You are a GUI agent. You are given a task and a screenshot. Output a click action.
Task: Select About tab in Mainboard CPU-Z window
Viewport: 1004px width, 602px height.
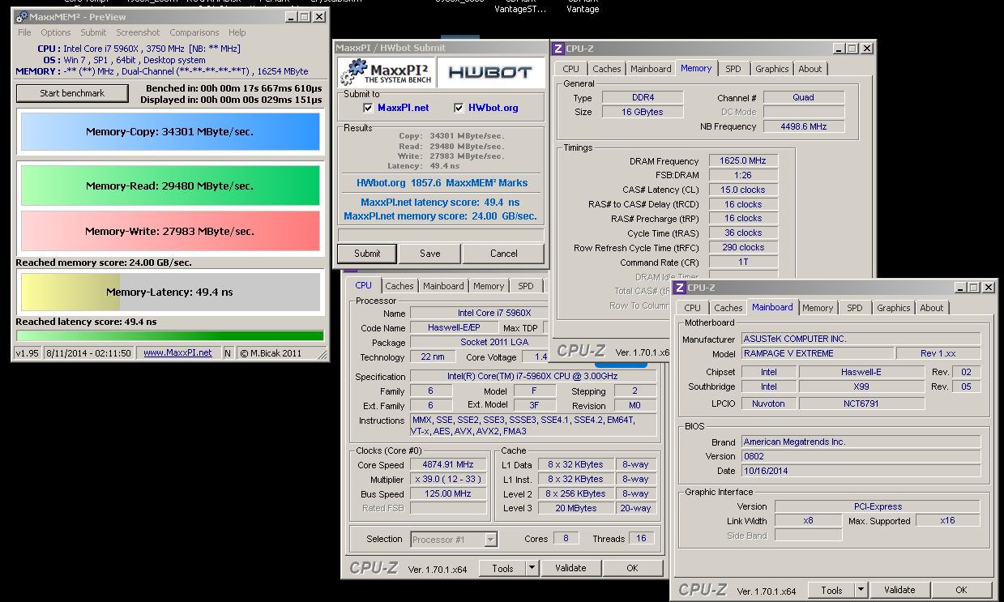click(x=932, y=308)
